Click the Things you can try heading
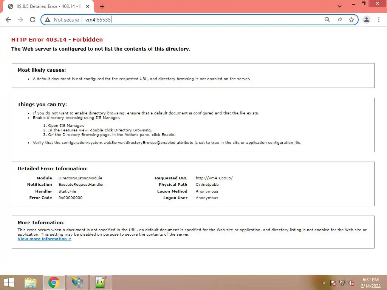 (x=42, y=104)
